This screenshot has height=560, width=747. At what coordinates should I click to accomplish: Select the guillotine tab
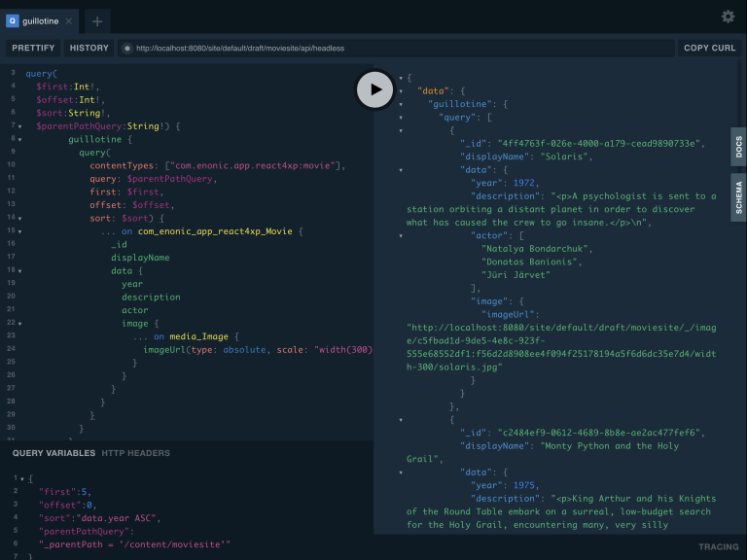[40, 21]
